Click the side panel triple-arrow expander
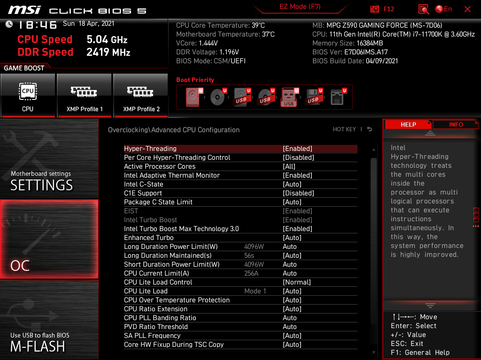The width and height of the screenshot is (481, 360). [475, 226]
